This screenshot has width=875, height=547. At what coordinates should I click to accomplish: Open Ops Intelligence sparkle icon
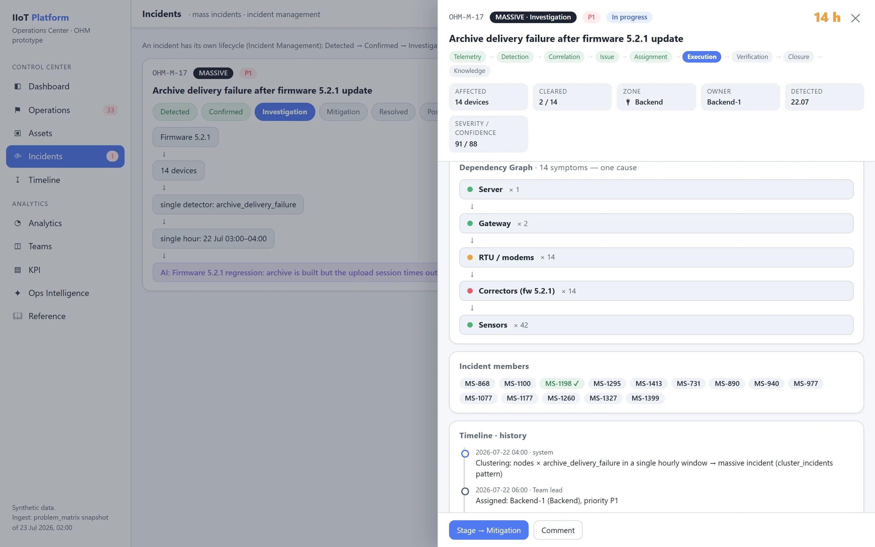pyautogui.click(x=17, y=293)
